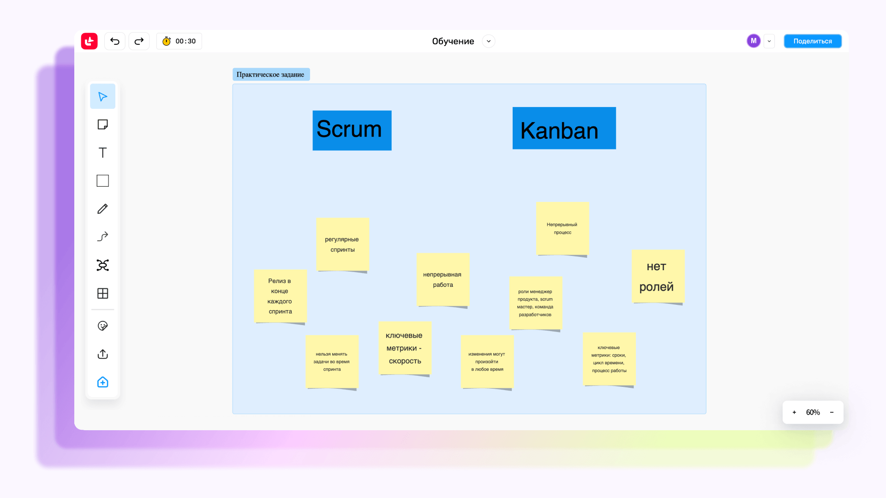Image resolution: width=886 pixels, height=498 pixels.
Task: Select the rectangle shape tool
Action: click(x=102, y=181)
